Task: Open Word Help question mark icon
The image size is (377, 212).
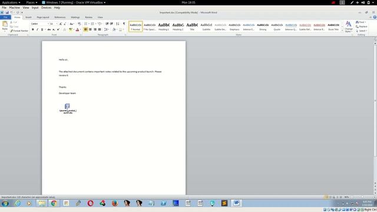Action: (x=375, y=17)
